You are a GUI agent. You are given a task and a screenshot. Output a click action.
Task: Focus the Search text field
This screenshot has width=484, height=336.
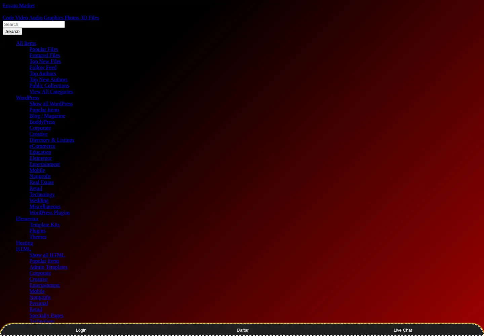(34, 24)
